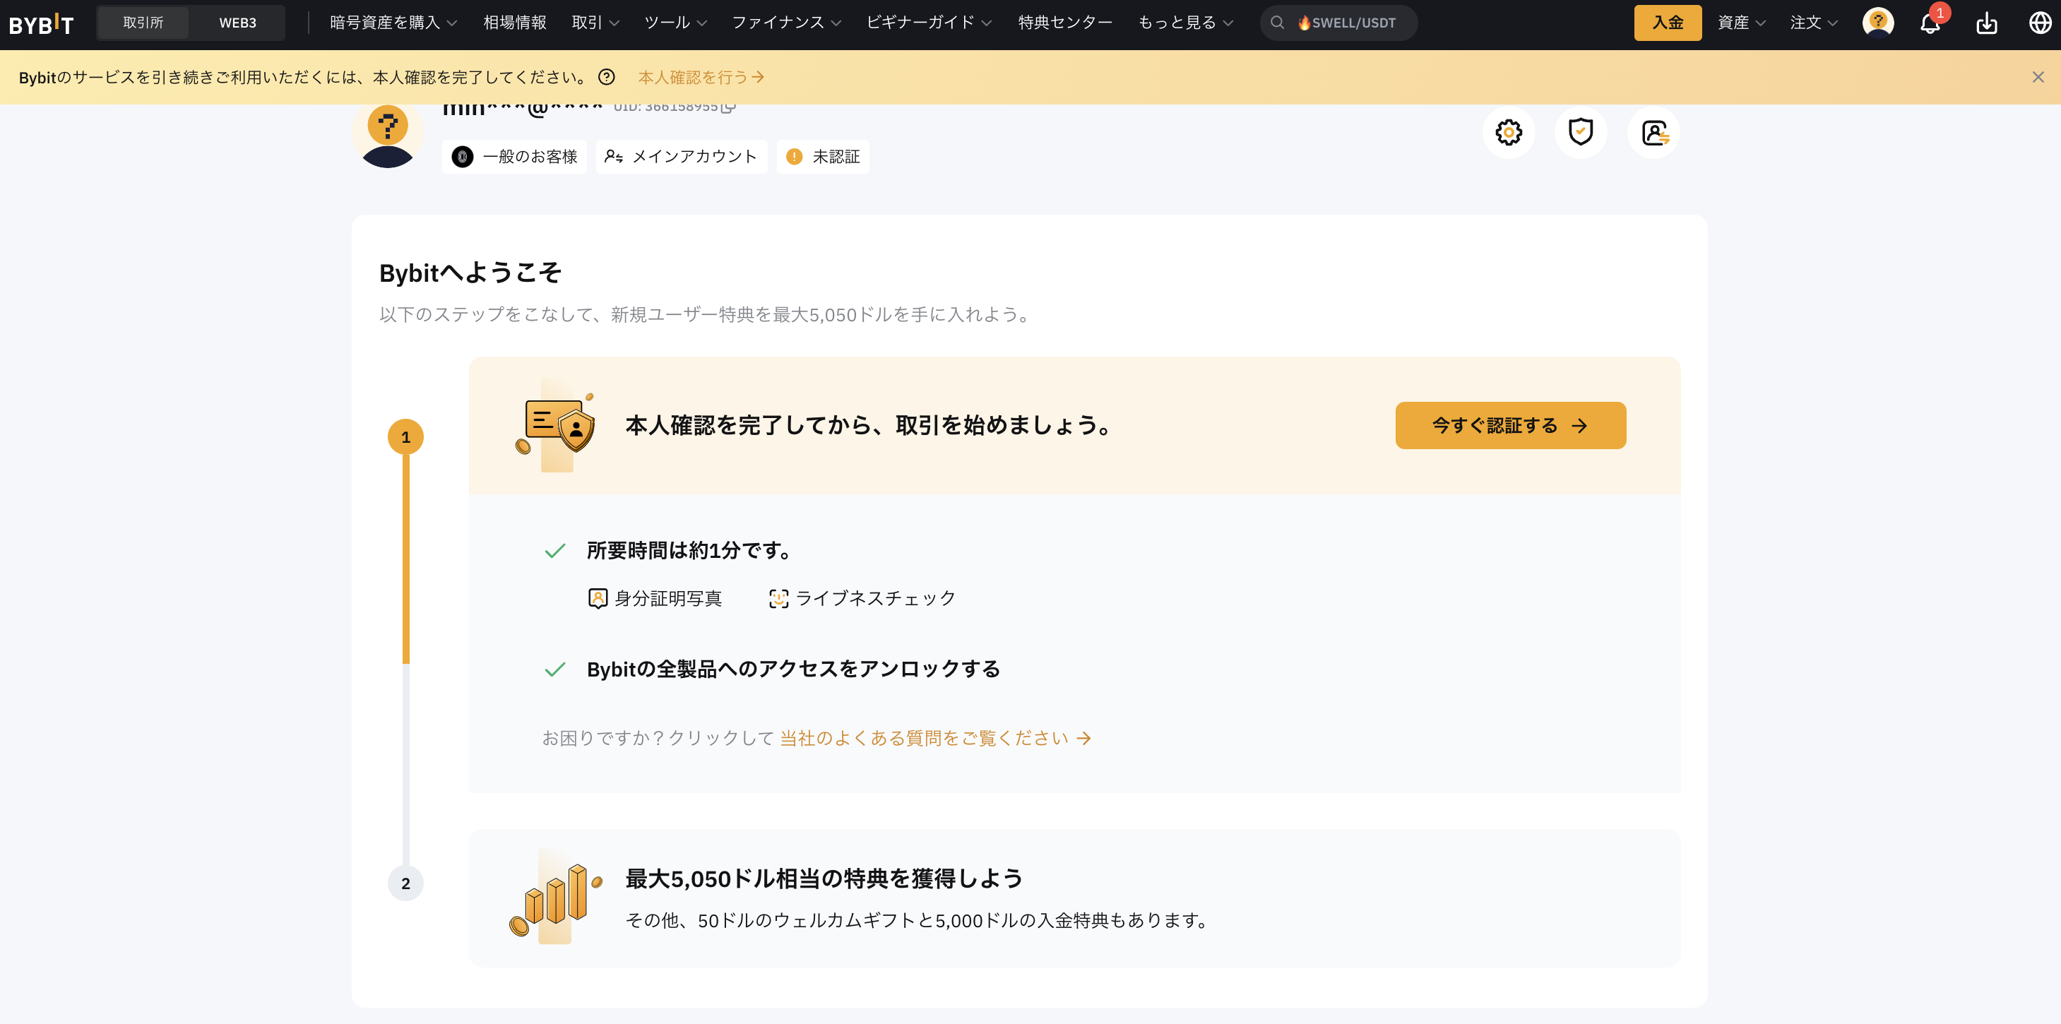
Task: Click the 入金 deposit button
Action: tap(1668, 23)
